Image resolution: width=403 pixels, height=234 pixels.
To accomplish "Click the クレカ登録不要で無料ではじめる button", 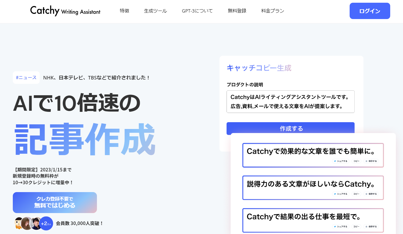I will [55, 202].
